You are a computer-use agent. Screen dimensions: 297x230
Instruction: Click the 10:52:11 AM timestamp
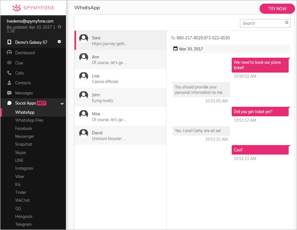click(245, 158)
